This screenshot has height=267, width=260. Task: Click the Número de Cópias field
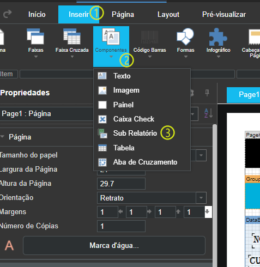click(x=121, y=226)
